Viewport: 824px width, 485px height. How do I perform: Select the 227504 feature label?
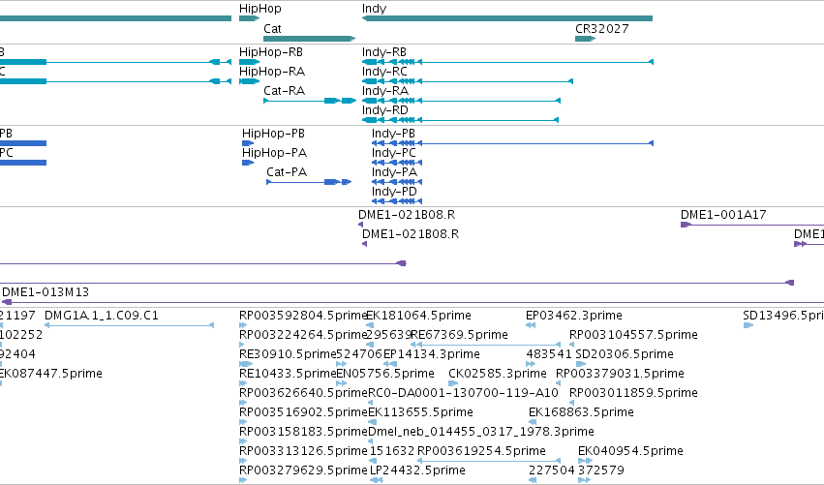tap(551, 470)
